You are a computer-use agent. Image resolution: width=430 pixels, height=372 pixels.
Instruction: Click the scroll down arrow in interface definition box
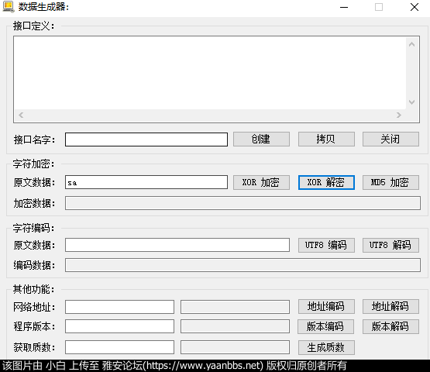click(x=411, y=102)
